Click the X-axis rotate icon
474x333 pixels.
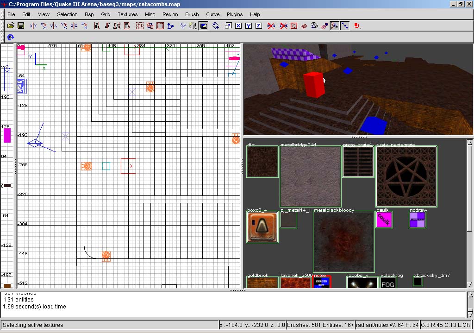tap(44, 26)
